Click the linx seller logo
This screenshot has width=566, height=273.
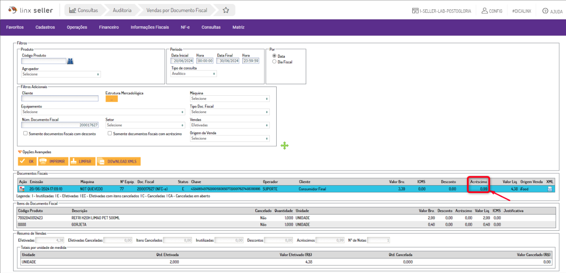point(31,10)
